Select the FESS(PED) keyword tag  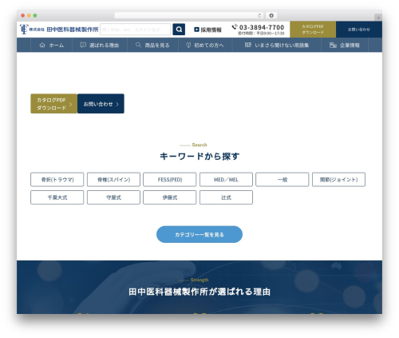pos(170,180)
